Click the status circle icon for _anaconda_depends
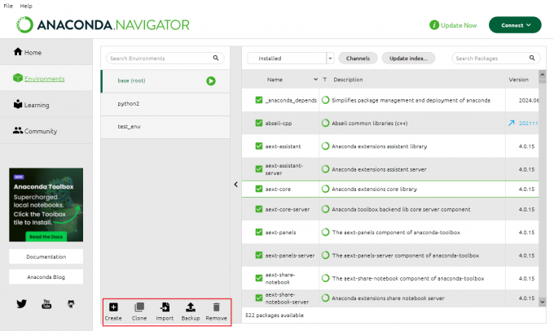 [x=325, y=100]
